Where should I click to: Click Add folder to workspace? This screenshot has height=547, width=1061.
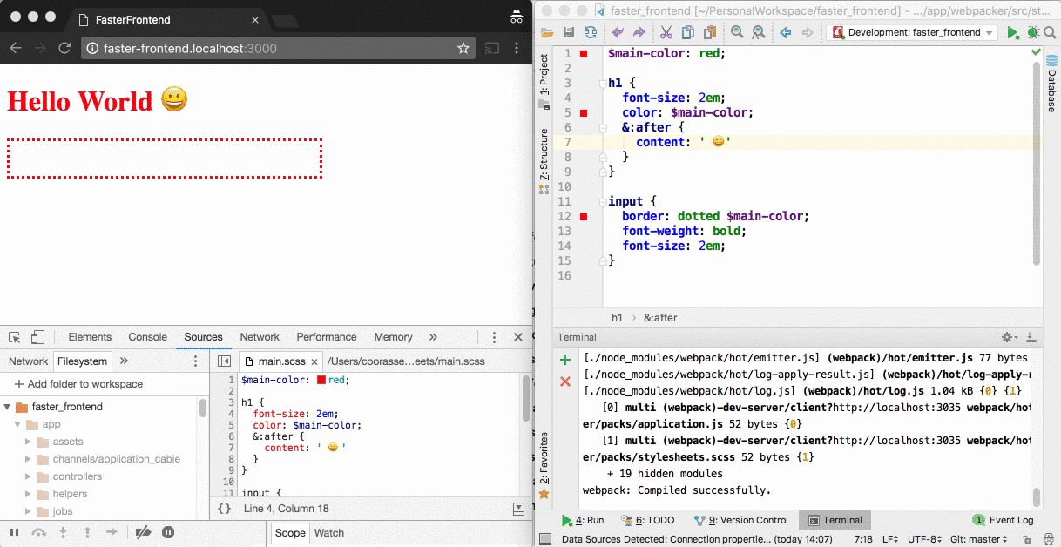77,384
